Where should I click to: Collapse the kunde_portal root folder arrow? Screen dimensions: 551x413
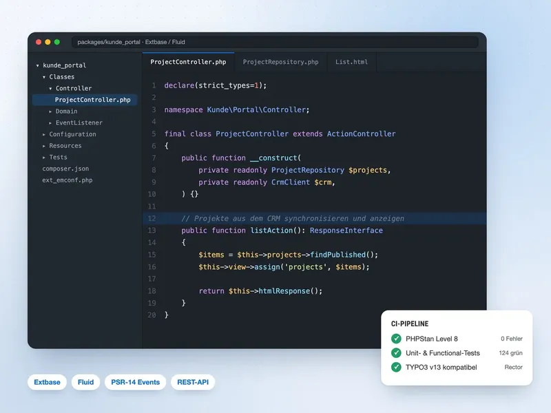pos(38,65)
